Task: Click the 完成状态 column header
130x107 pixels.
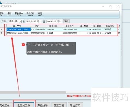Action: point(111,26)
